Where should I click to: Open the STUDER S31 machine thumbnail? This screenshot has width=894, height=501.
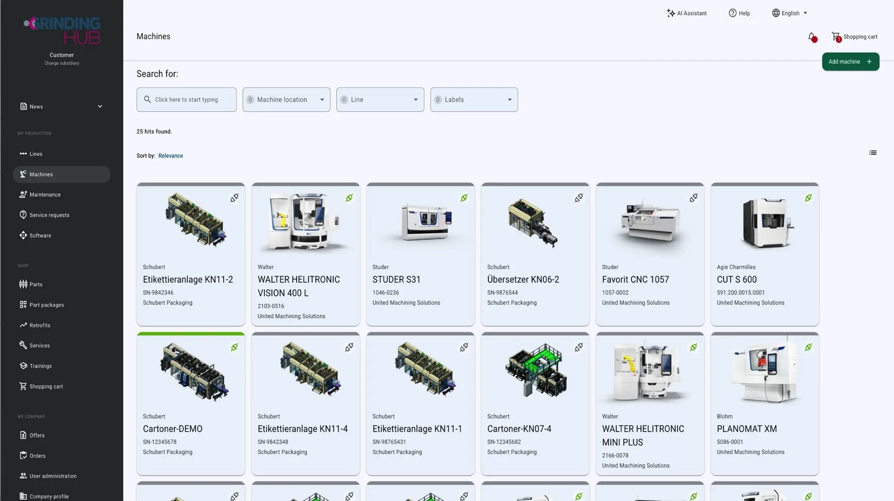426,222
